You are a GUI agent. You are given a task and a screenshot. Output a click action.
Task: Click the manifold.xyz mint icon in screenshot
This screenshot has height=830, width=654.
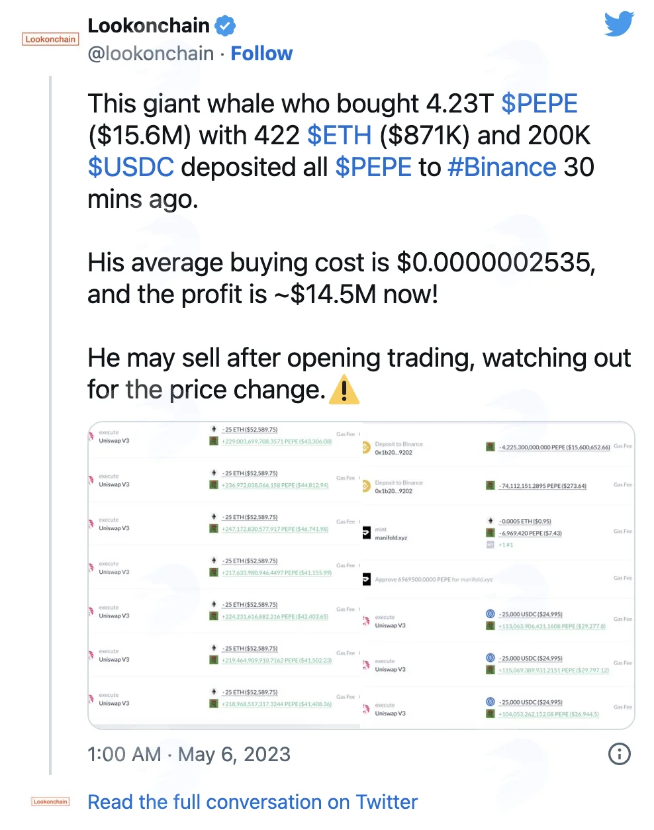[366, 533]
